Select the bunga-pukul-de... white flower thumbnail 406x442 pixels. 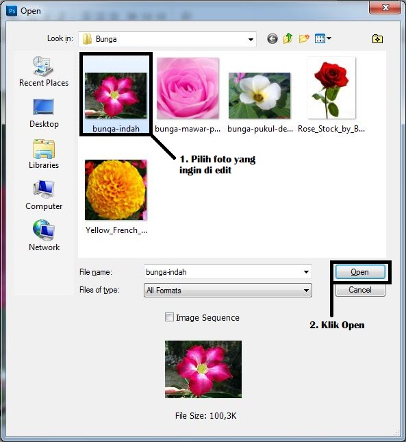(x=259, y=95)
